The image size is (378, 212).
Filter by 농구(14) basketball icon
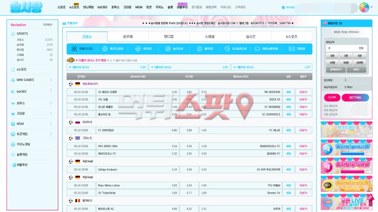click(168, 49)
